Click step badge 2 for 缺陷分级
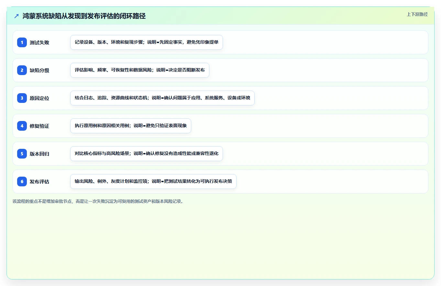The height and width of the screenshot is (286, 441). (x=22, y=70)
